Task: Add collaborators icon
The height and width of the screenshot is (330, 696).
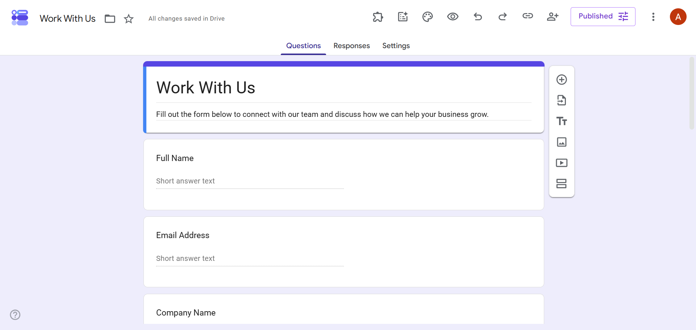Action: coord(553,17)
